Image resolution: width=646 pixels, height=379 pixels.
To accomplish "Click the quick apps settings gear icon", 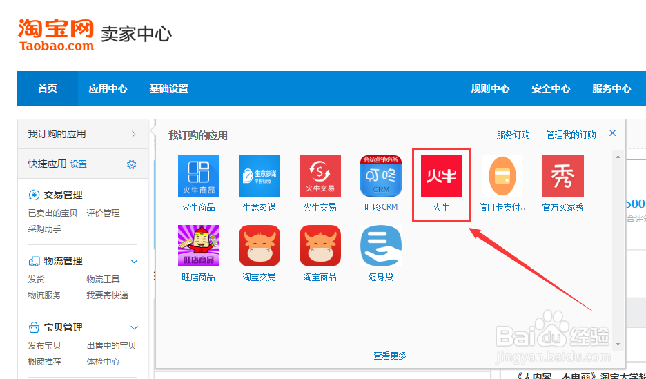I will 131,164.
